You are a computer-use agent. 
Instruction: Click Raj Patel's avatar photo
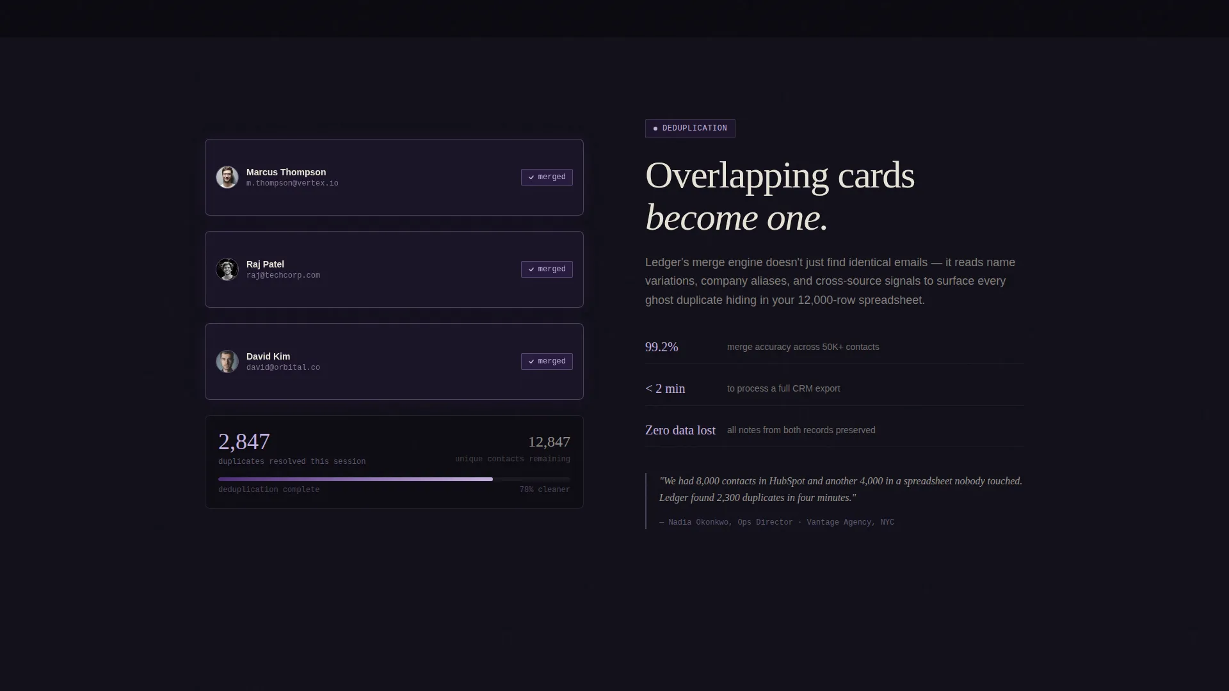click(x=227, y=269)
